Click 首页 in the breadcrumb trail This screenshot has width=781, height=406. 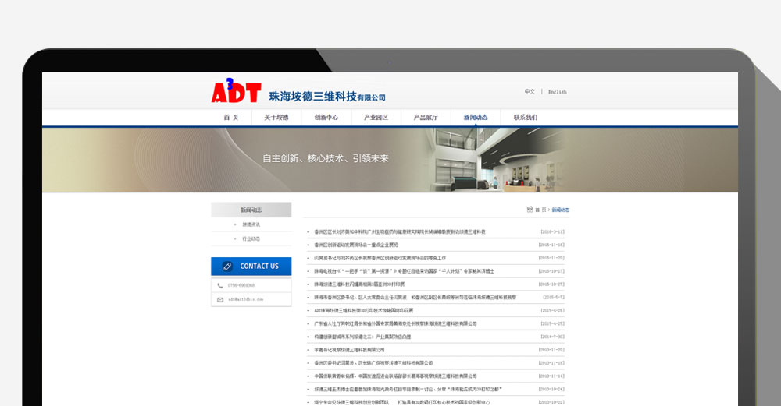pos(540,210)
